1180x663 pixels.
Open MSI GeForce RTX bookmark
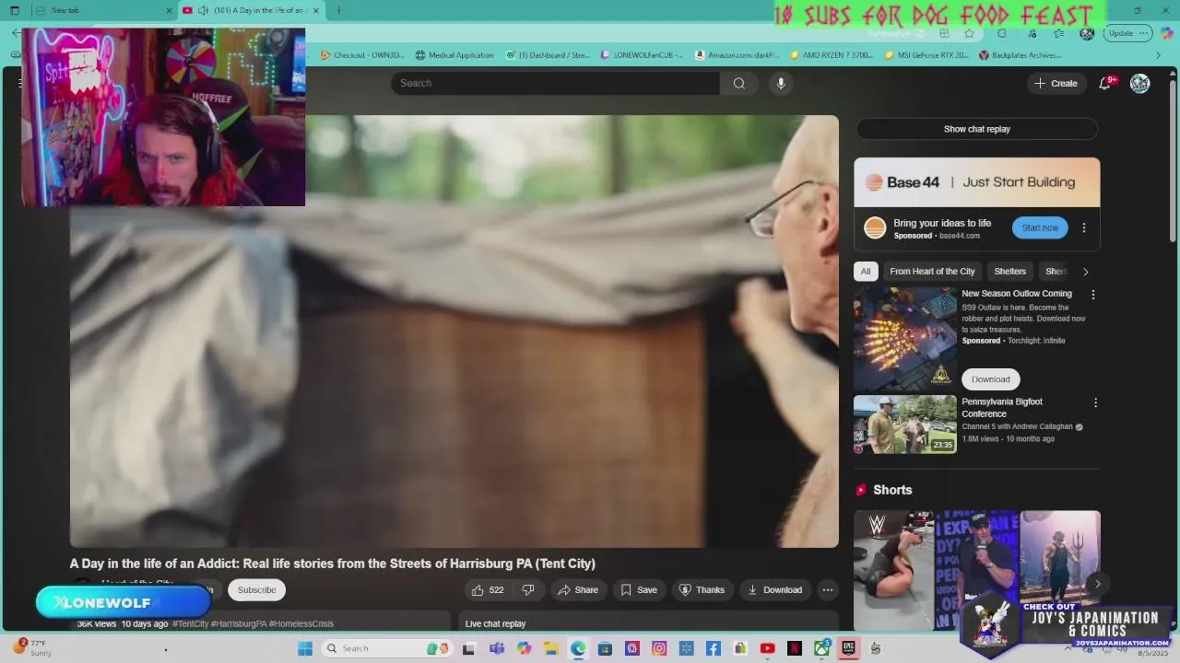click(x=926, y=55)
